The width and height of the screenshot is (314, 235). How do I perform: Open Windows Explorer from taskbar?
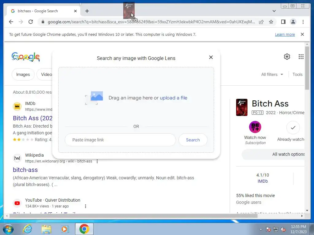[x=46, y=229]
